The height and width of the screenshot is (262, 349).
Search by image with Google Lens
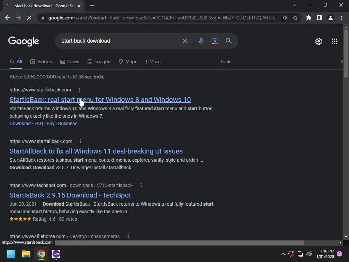point(215,41)
